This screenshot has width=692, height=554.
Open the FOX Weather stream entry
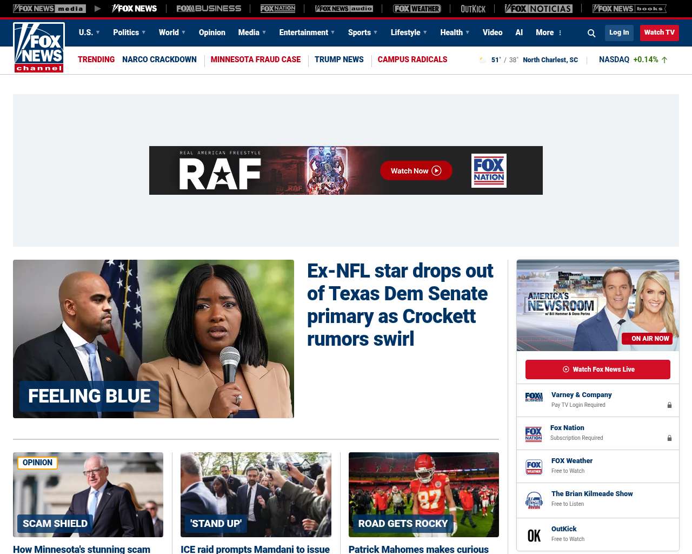point(598,466)
